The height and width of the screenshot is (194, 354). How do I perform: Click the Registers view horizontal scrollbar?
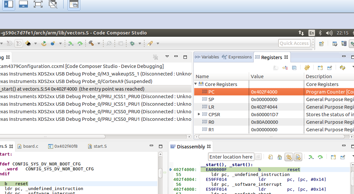(271, 137)
